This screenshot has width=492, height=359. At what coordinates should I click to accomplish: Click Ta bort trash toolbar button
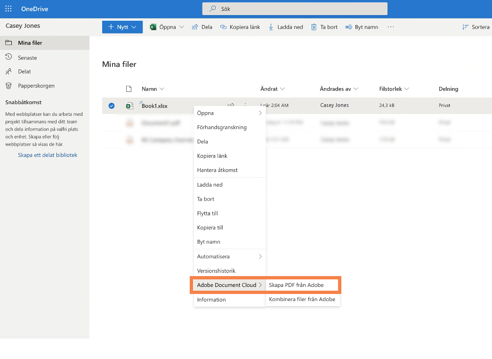(x=324, y=27)
